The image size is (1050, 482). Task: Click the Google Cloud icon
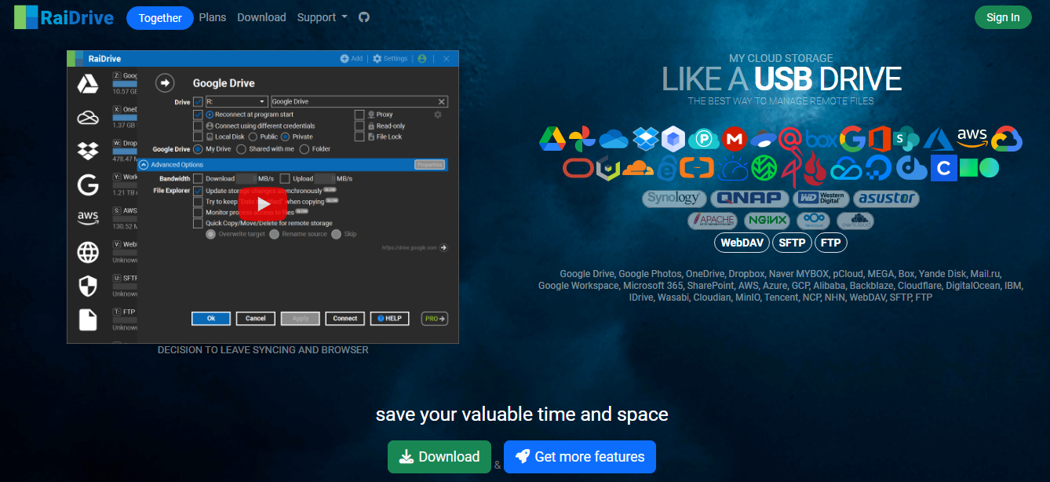coord(1007,140)
